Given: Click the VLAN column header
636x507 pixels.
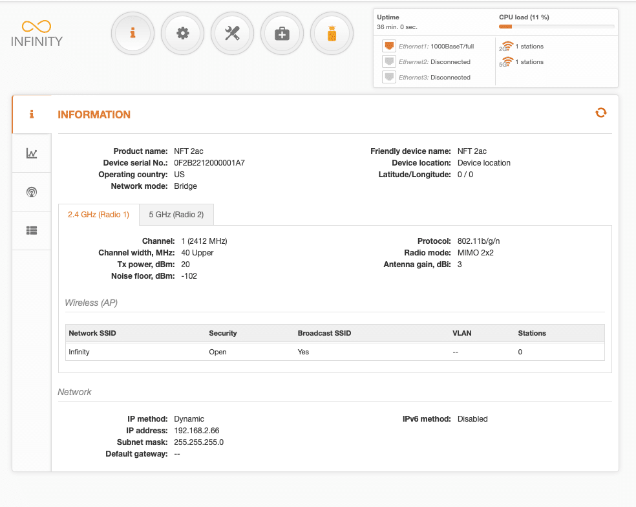Looking at the screenshot, I should click(462, 333).
